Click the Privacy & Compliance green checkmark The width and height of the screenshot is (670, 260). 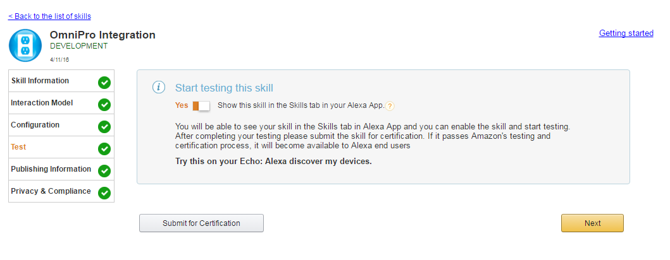(104, 192)
